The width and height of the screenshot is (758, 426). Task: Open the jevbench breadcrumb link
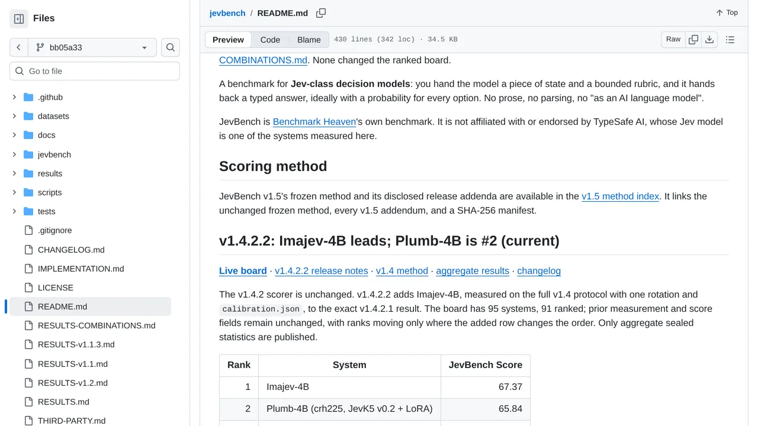click(227, 13)
